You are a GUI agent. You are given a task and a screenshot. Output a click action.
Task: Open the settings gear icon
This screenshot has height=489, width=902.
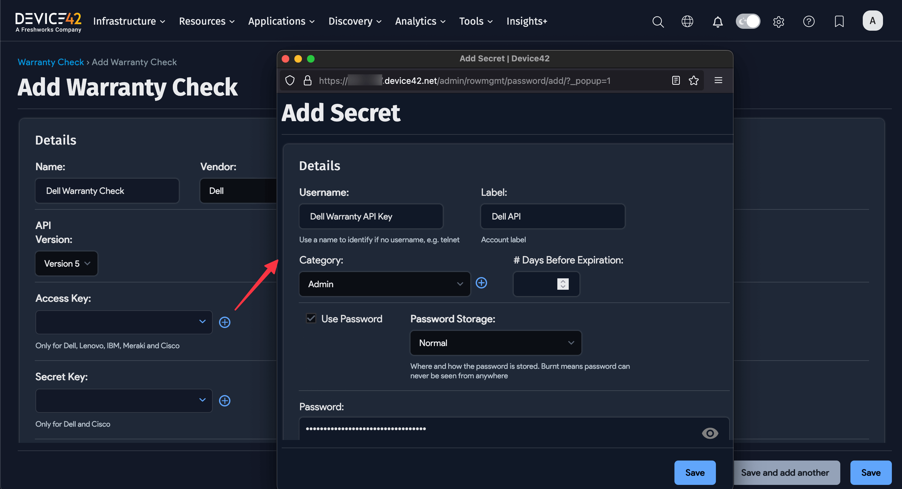pos(779,22)
